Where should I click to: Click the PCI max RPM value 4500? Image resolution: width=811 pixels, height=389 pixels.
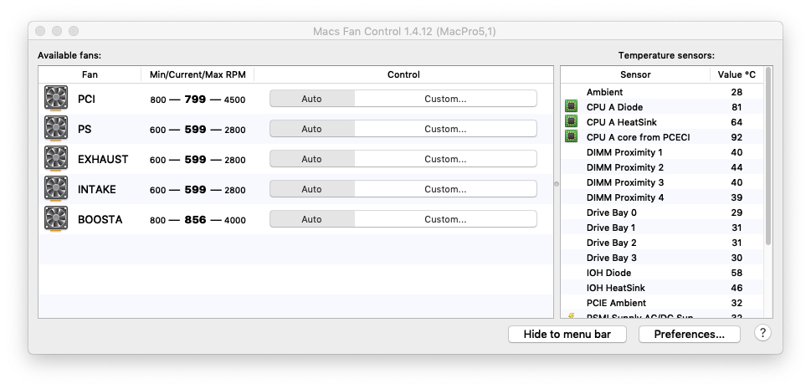coord(234,100)
